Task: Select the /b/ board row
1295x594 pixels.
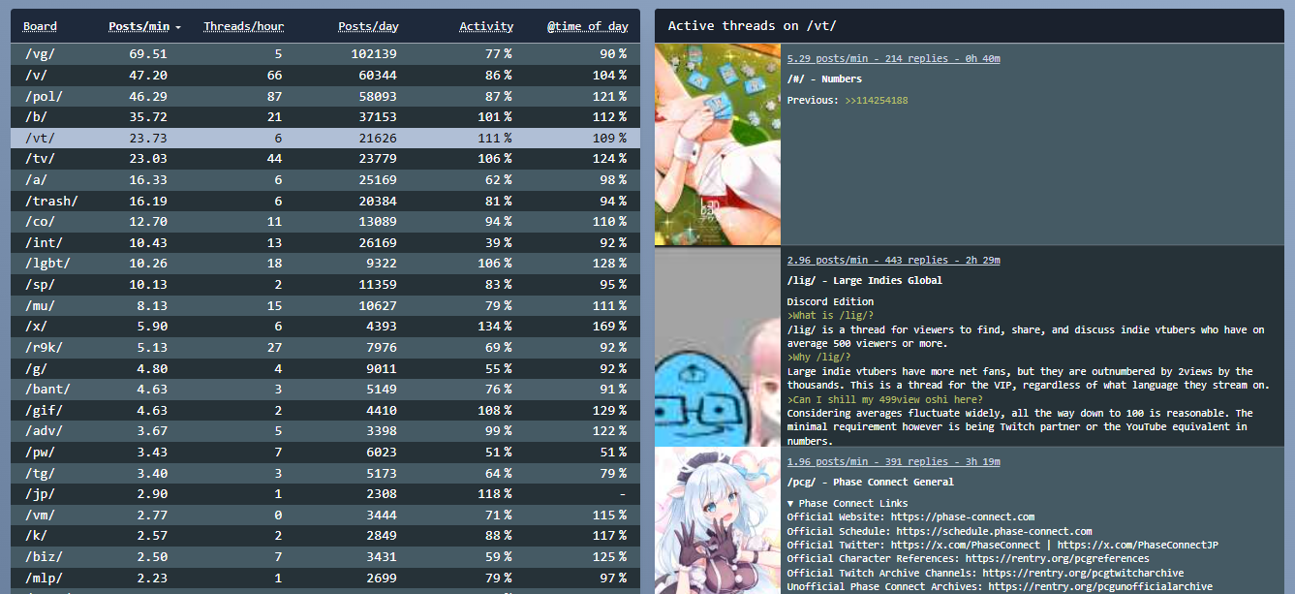Action: [x=325, y=117]
